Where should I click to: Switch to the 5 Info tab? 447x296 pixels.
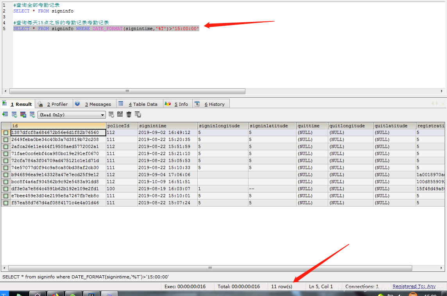pyautogui.click(x=178, y=104)
